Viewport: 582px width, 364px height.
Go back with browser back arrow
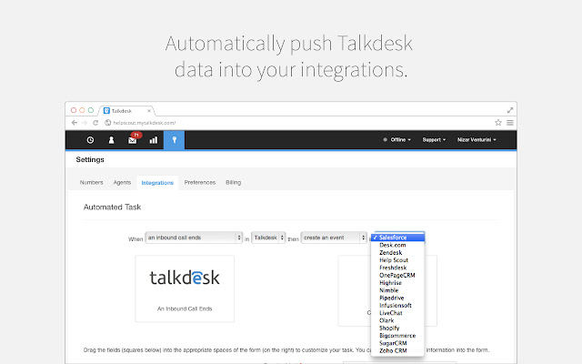click(75, 123)
